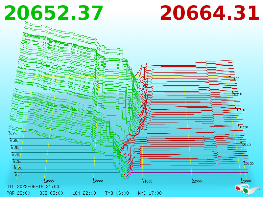The height and width of the screenshot is (197, 263).
Task: Click the 0.7k depth axis label
Action: click(12, 133)
